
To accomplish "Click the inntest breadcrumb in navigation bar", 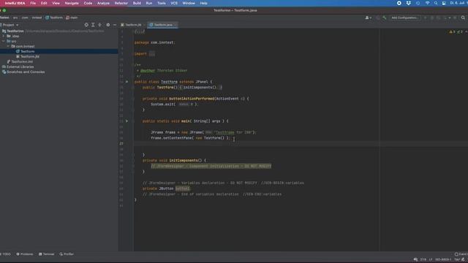I will (37, 18).
